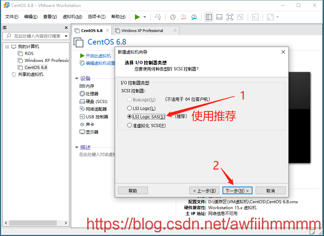Click the VM preview screen thumbnail
This screenshot has height=236, width=324.
[x=299, y=118]
